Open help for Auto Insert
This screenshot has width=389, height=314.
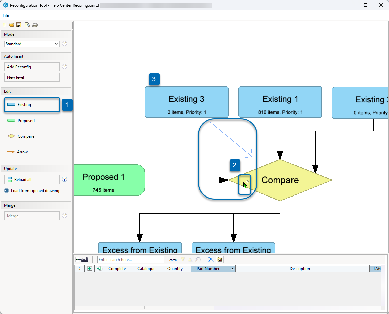65,66
